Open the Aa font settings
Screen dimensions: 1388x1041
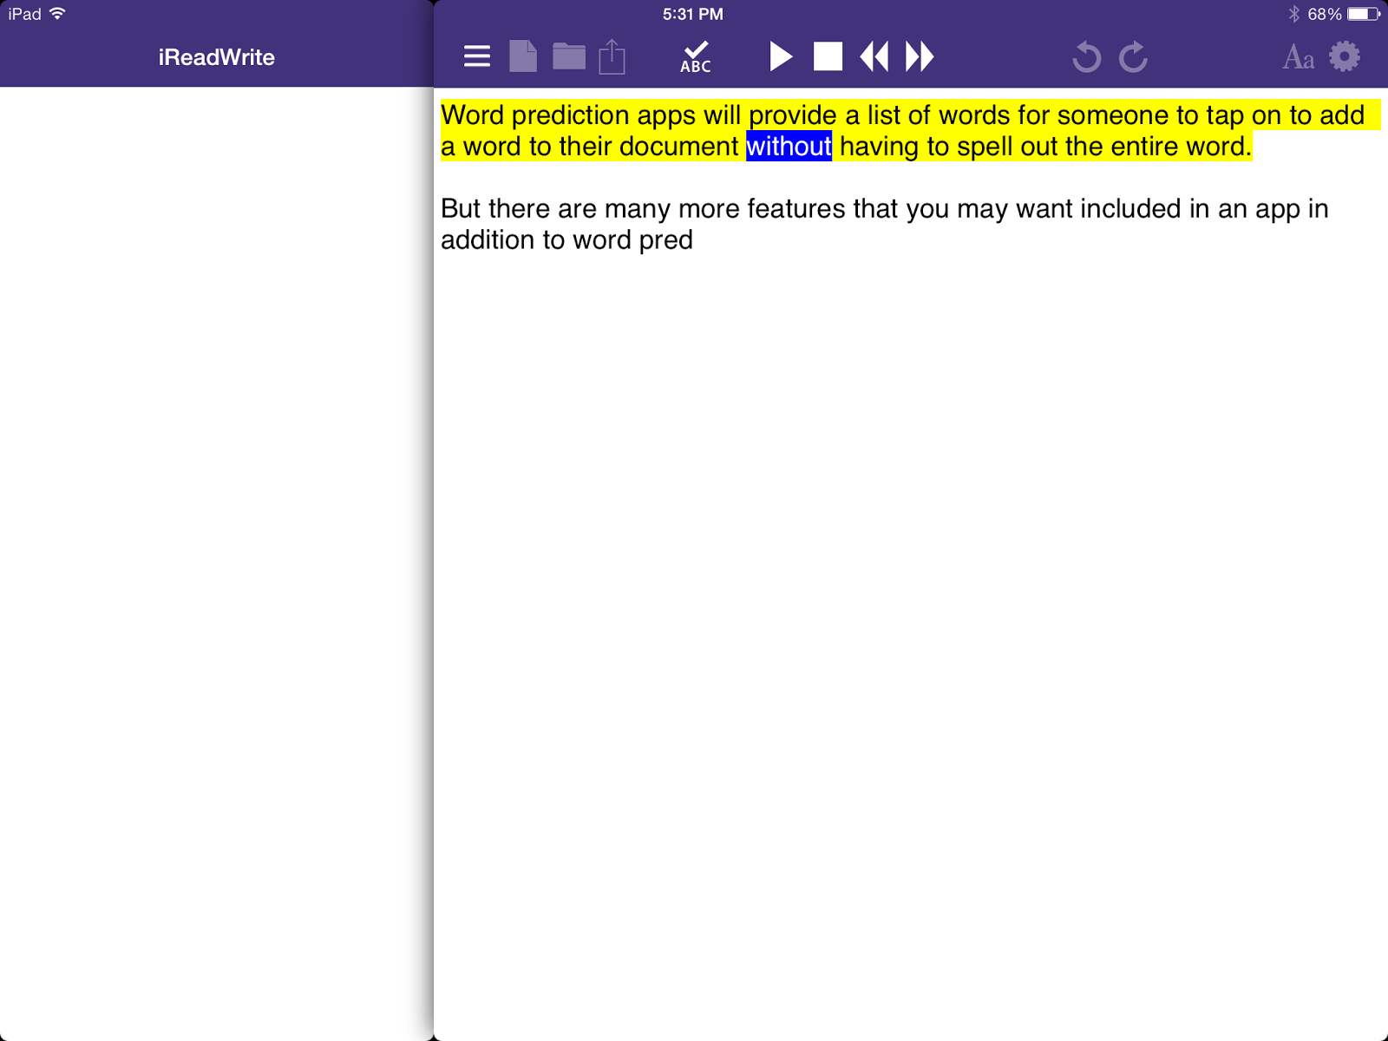click(1298, 57)
